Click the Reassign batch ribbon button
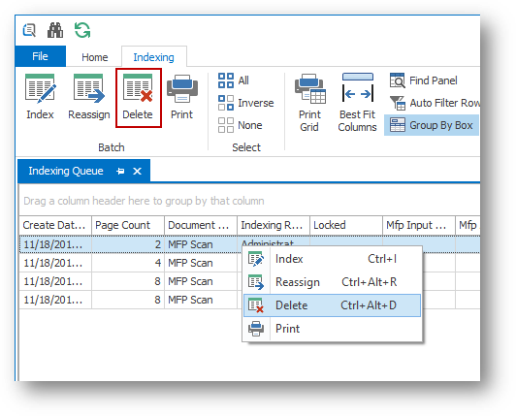This screenshot has width=516, height=416. coord(89,97)
